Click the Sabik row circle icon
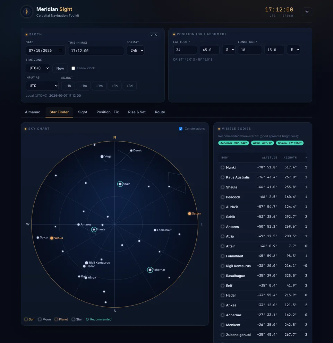This screenshot has width=333, height=343. (222, 217)
